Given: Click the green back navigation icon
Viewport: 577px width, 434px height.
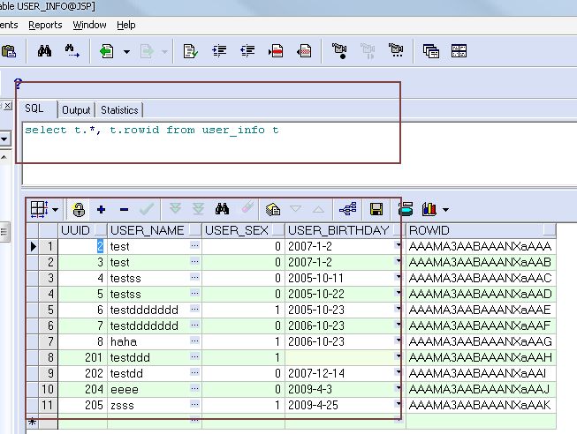Looking at the screenshot, I should pos(106,51).
